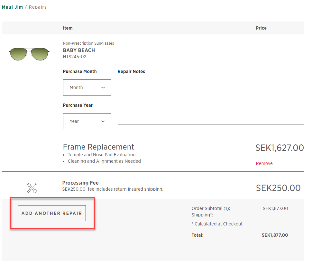The image size is (312, 265).
Task: Click the Calculated at Checkout note
Action: click(x=217, y=224)
